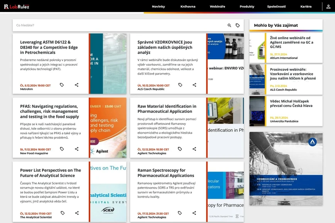Share the Metrohm ASTM D6122 webinar
The width and height of the screenshot is (335, 223).
click(76, 85)
